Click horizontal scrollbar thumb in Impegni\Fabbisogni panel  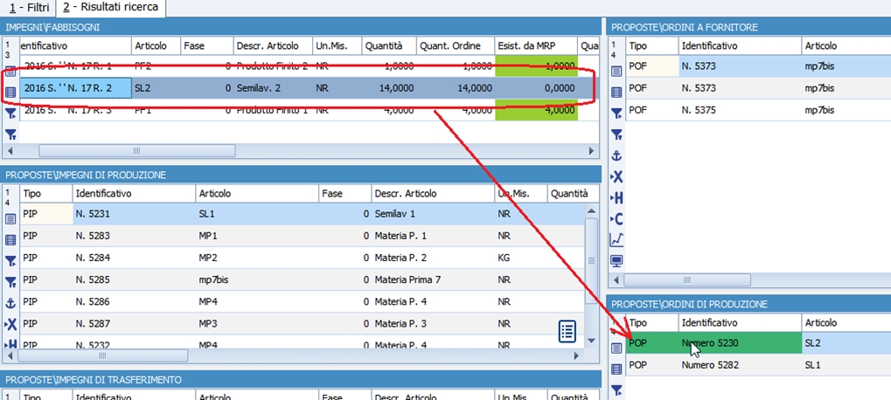(136, 151)
